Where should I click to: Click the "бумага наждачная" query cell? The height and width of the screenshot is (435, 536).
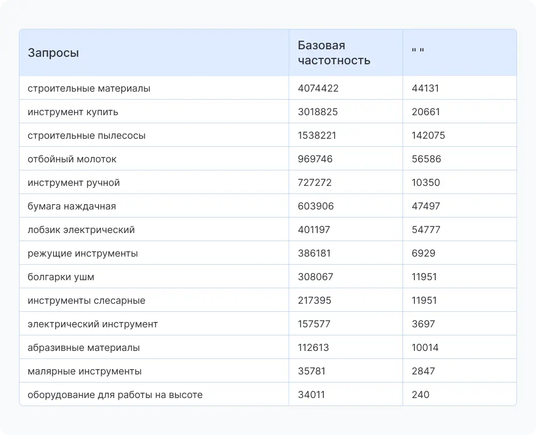pyautogui.click(x=72, y=206)
